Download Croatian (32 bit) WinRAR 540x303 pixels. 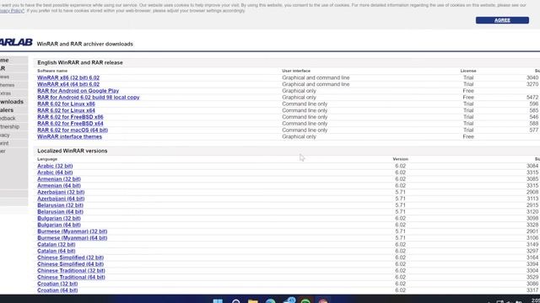(57, 284)
